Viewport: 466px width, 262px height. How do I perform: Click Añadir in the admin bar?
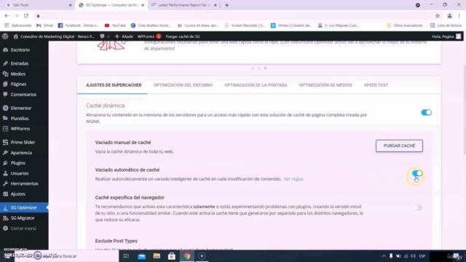(x=124, y=36)
